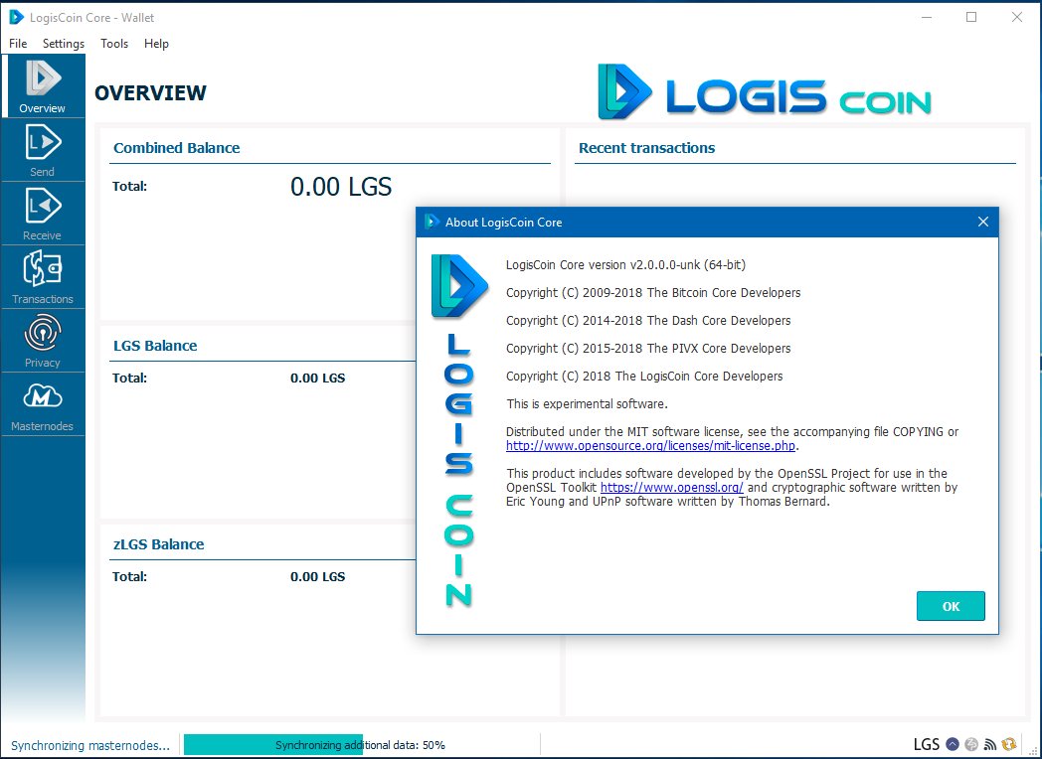Click the grey automint status icon

(x=971, y=744)
